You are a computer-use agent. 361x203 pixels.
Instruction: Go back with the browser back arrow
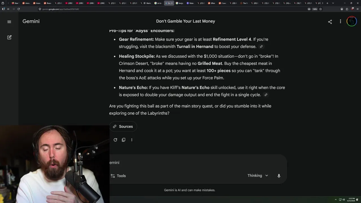point(8,9)
